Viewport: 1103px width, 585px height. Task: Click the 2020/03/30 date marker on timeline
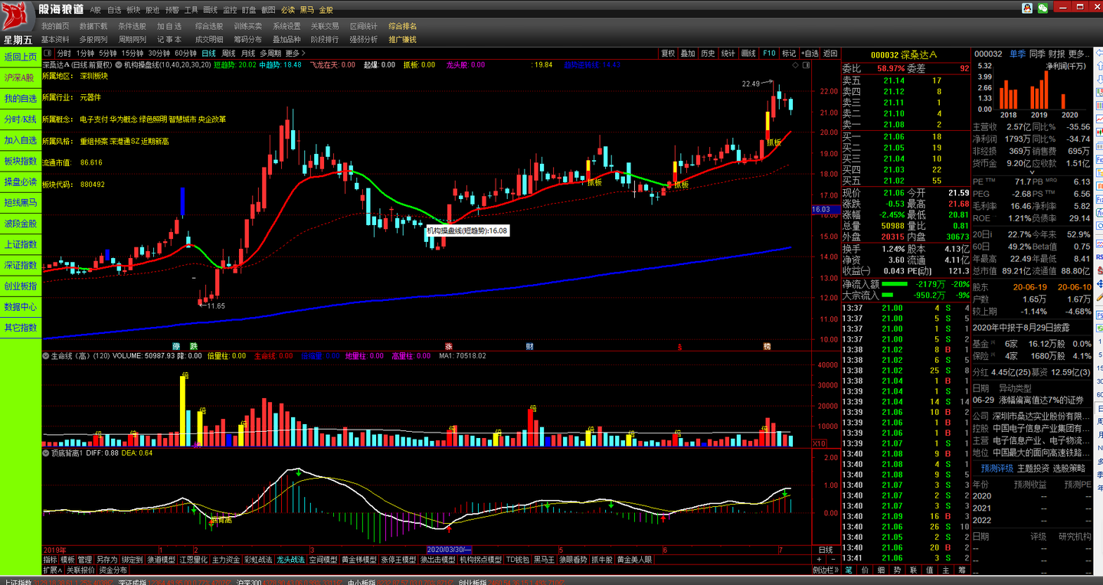450,550
